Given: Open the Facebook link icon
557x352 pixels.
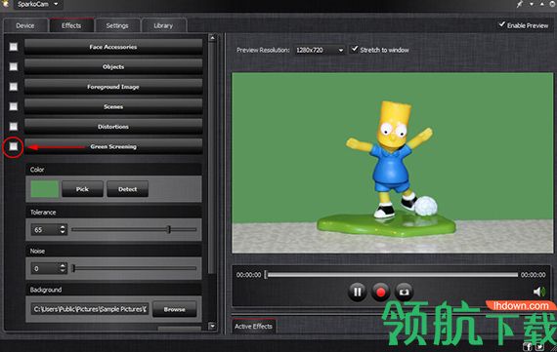Looking at the screenshot, I should (x=528, y=347).
